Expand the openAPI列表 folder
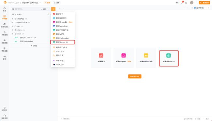 [x=13, y=22]
